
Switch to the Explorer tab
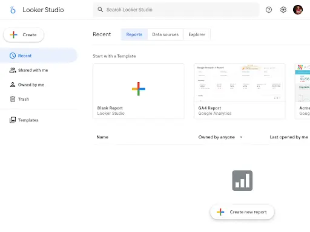click(197, 34)
